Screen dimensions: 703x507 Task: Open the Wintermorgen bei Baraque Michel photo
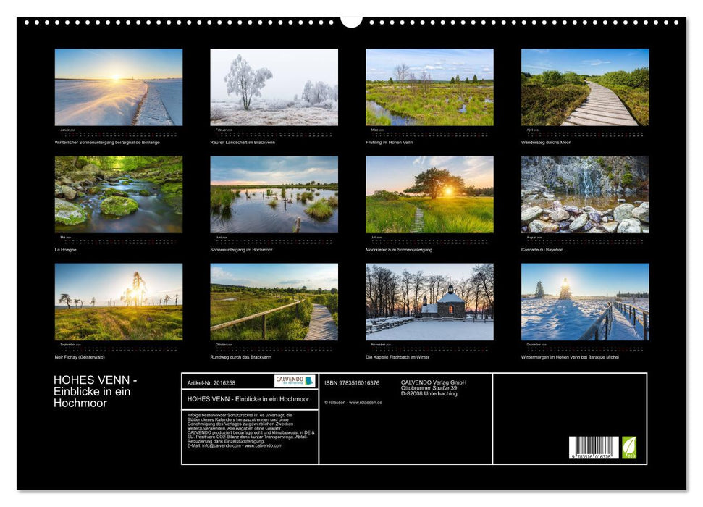pos(585,301)
